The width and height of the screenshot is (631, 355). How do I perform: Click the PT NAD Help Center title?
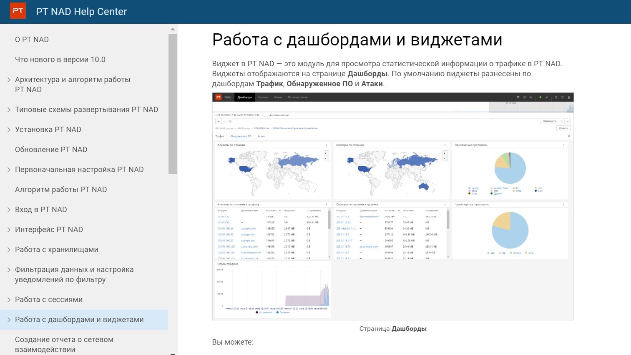81,12
